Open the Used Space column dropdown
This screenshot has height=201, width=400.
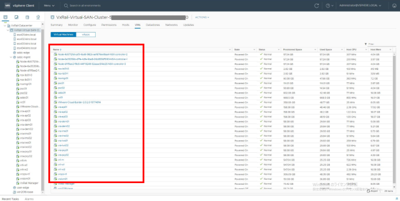(x=341, y=50)
